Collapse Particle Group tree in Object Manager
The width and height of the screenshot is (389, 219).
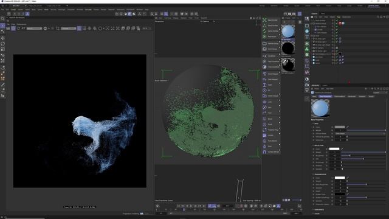tap(312, 23)
